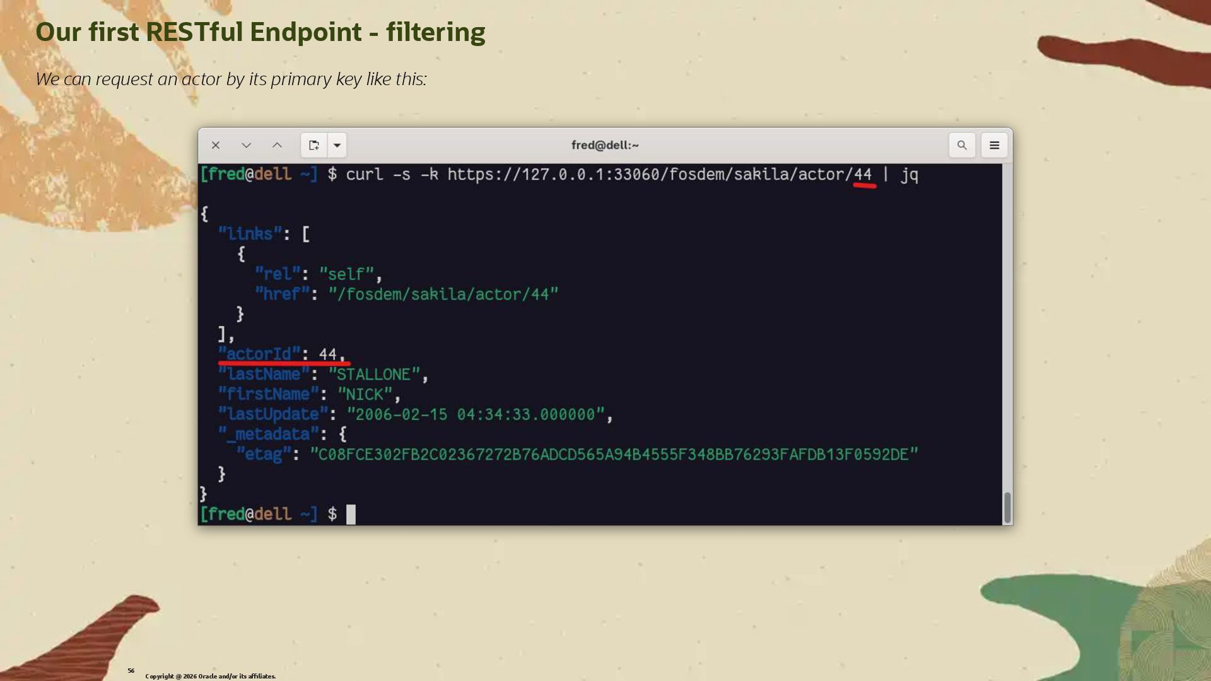Click the up chevron in title bar
The width and height of the screenshot is (1211, 681).
point(277,146)
